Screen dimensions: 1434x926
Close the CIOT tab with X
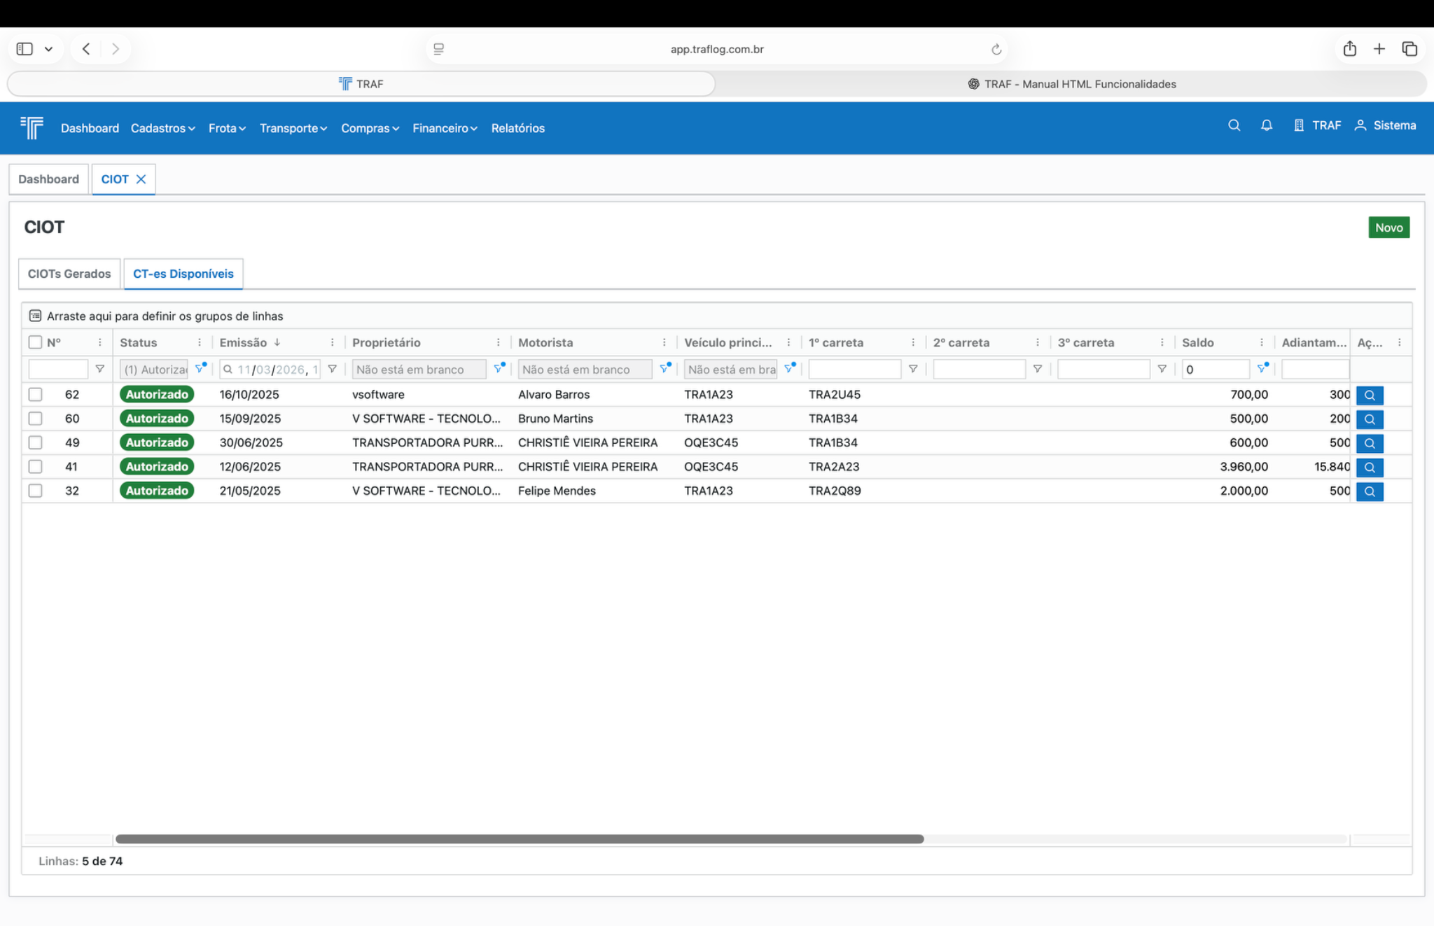pyautogui.click(x=141, y=179)
